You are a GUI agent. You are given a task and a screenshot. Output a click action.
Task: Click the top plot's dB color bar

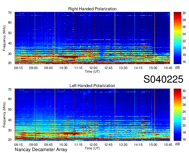point(177,38)
